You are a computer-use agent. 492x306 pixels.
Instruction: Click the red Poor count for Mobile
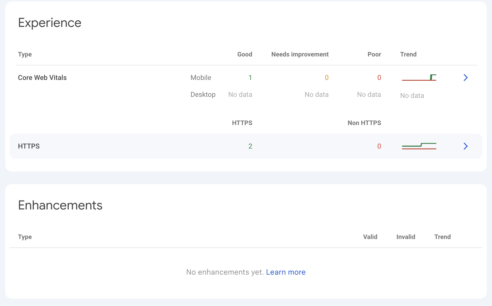[x=379, y=78]
